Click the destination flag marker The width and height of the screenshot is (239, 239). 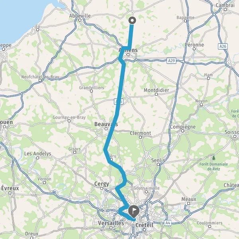134,212
